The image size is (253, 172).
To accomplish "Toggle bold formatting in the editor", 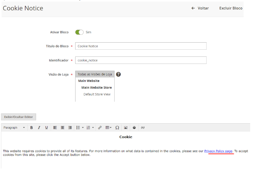I will click(32, 128).
